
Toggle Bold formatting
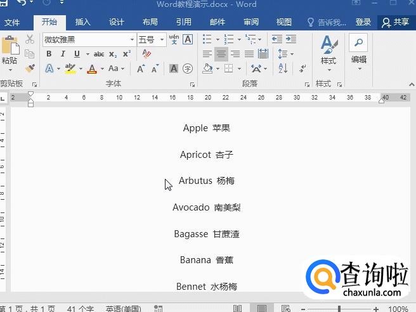[49, 54]
